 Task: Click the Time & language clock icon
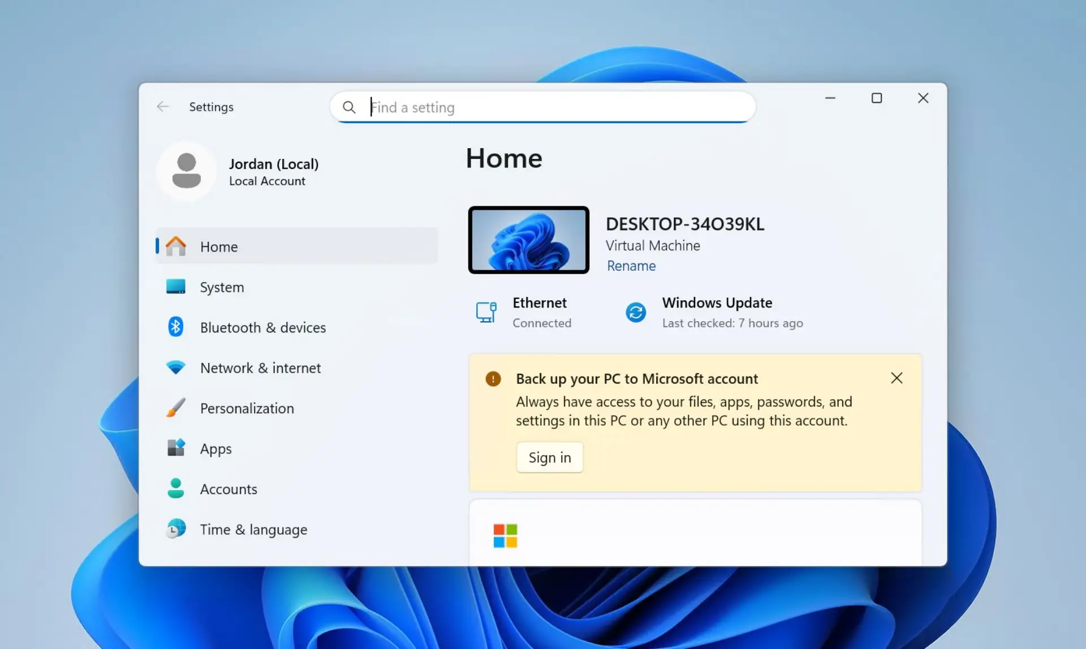tap(175, 529)
